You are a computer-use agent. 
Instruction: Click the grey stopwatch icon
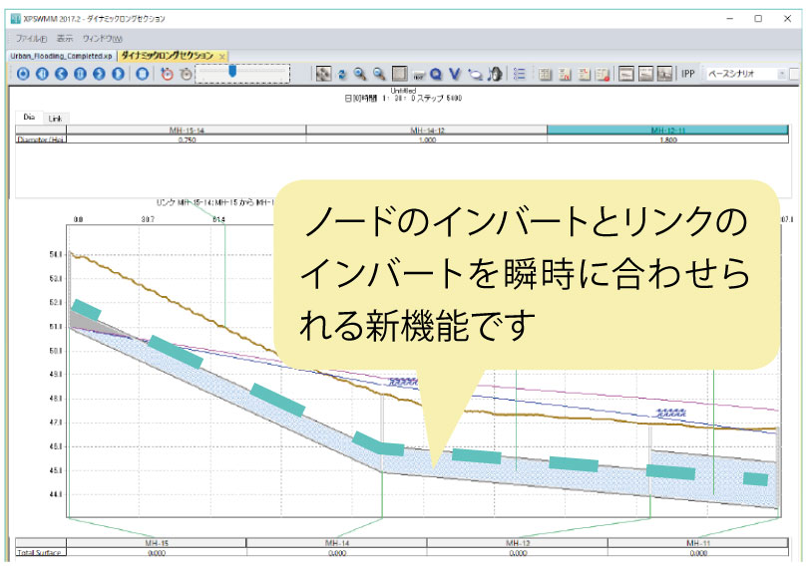[x=186, y=74]
